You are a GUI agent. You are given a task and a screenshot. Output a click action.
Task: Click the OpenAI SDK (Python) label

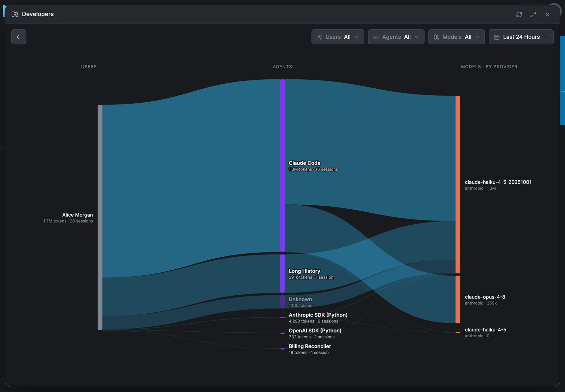pyautogui.click(x=315, y=331)
